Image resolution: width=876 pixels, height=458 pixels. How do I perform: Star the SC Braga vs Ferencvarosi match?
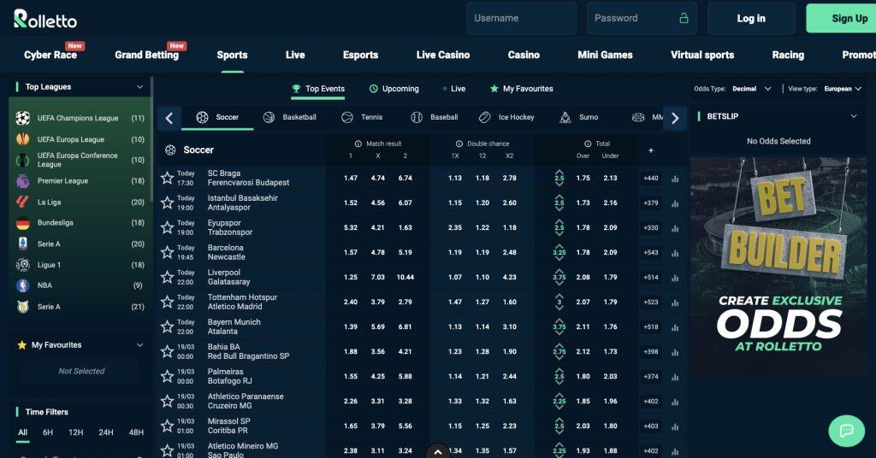click(x=167, y=178)
